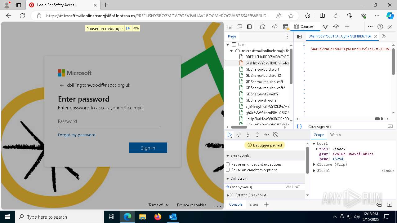The height and width of the screenshot is (223, 397).
Task: Enable Pause on uncaught exceptions
Action: tap(228, 164)
